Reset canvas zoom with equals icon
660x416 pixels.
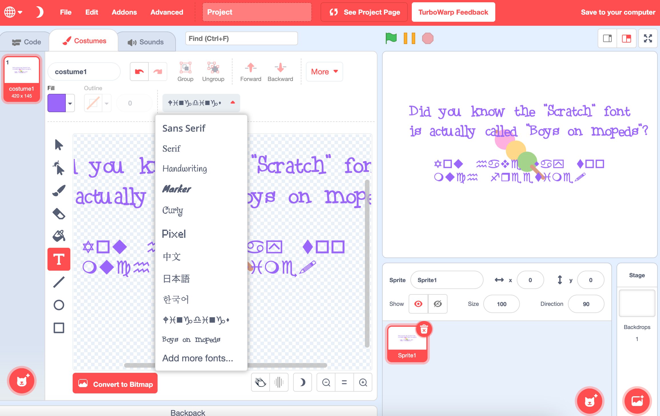344,382
